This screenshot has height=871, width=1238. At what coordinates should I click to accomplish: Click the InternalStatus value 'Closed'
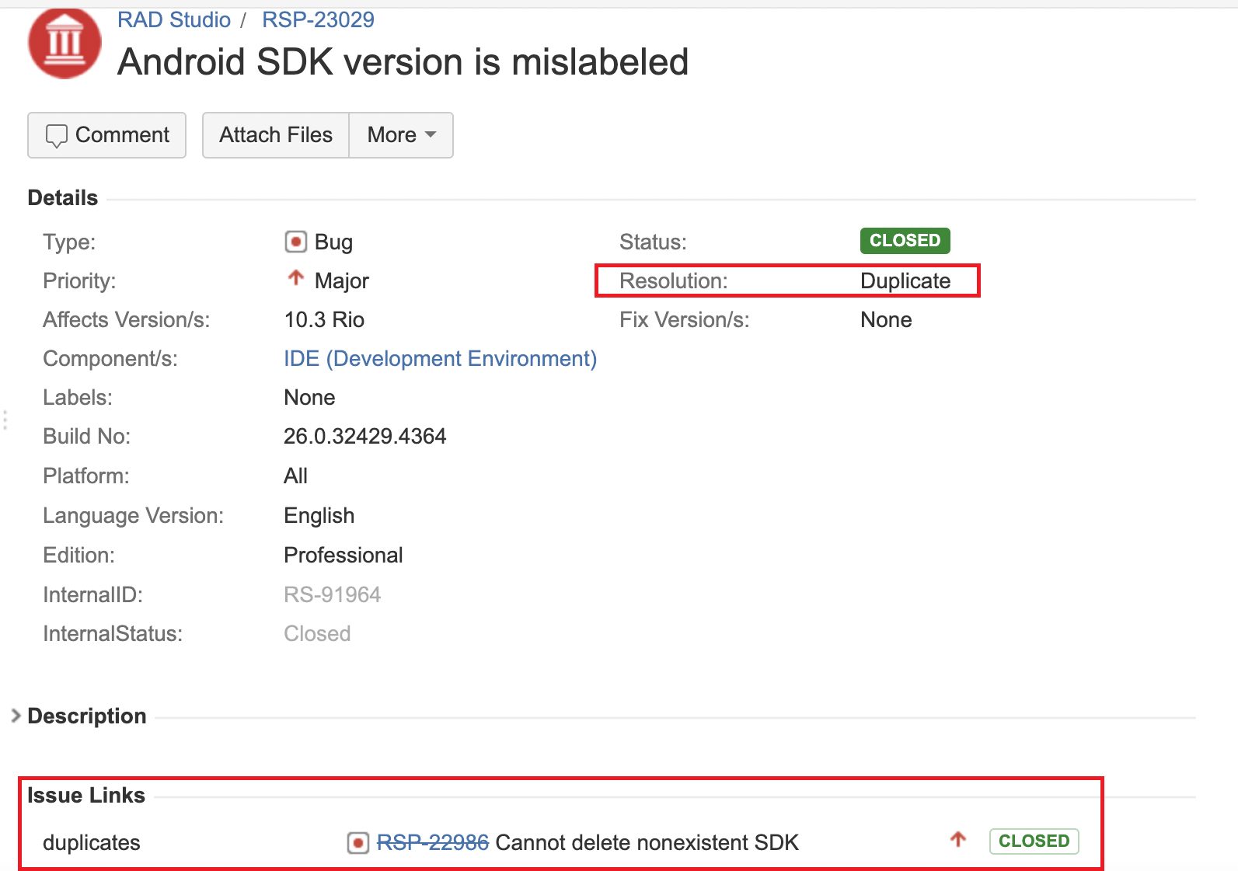point(317,633)
